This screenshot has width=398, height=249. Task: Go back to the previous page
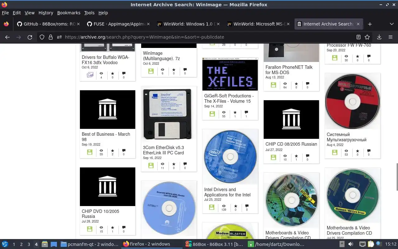pos(7,37)
